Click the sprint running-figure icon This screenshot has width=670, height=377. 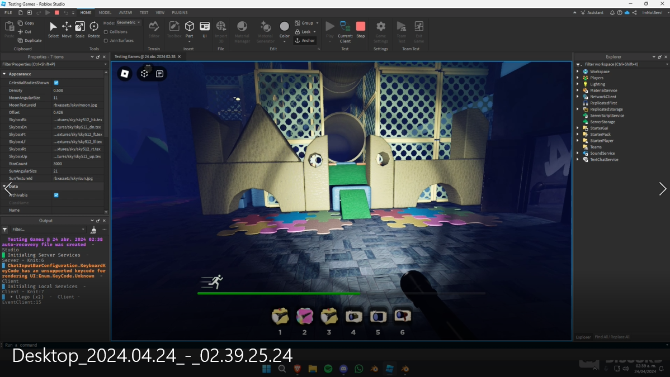(x=213, y=282)
